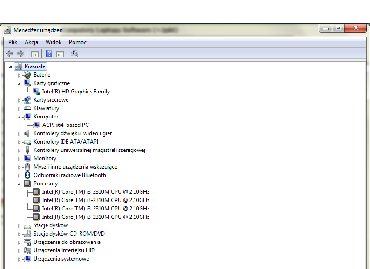Click the imaging devices camera icon

(27, 242)
